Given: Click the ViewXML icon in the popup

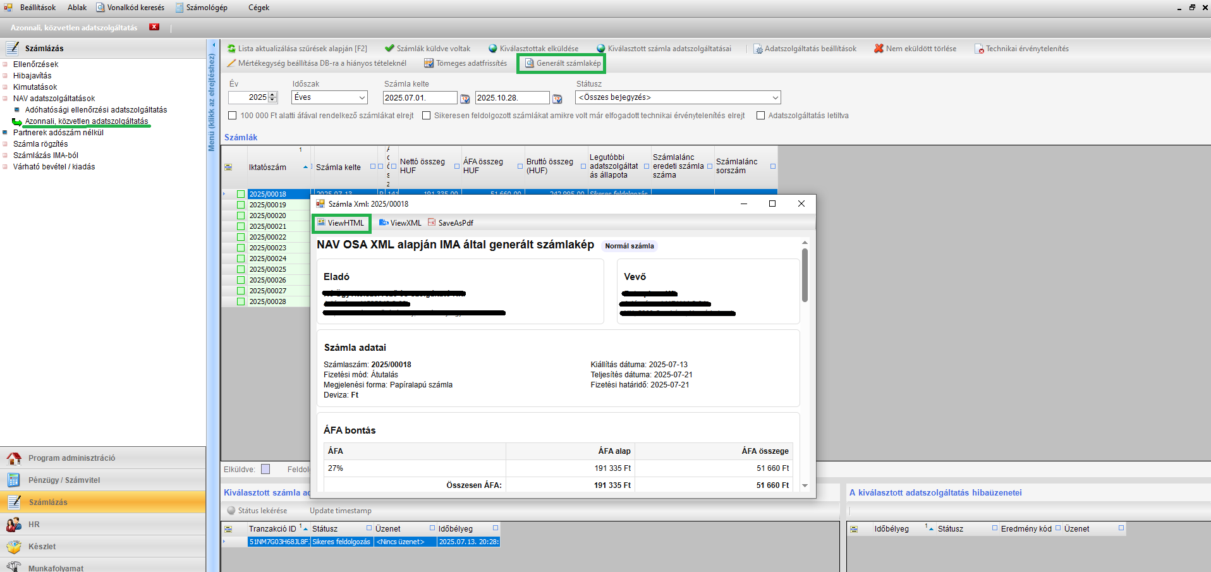Looking at the screenshot, I should click(x=384, y=222).
